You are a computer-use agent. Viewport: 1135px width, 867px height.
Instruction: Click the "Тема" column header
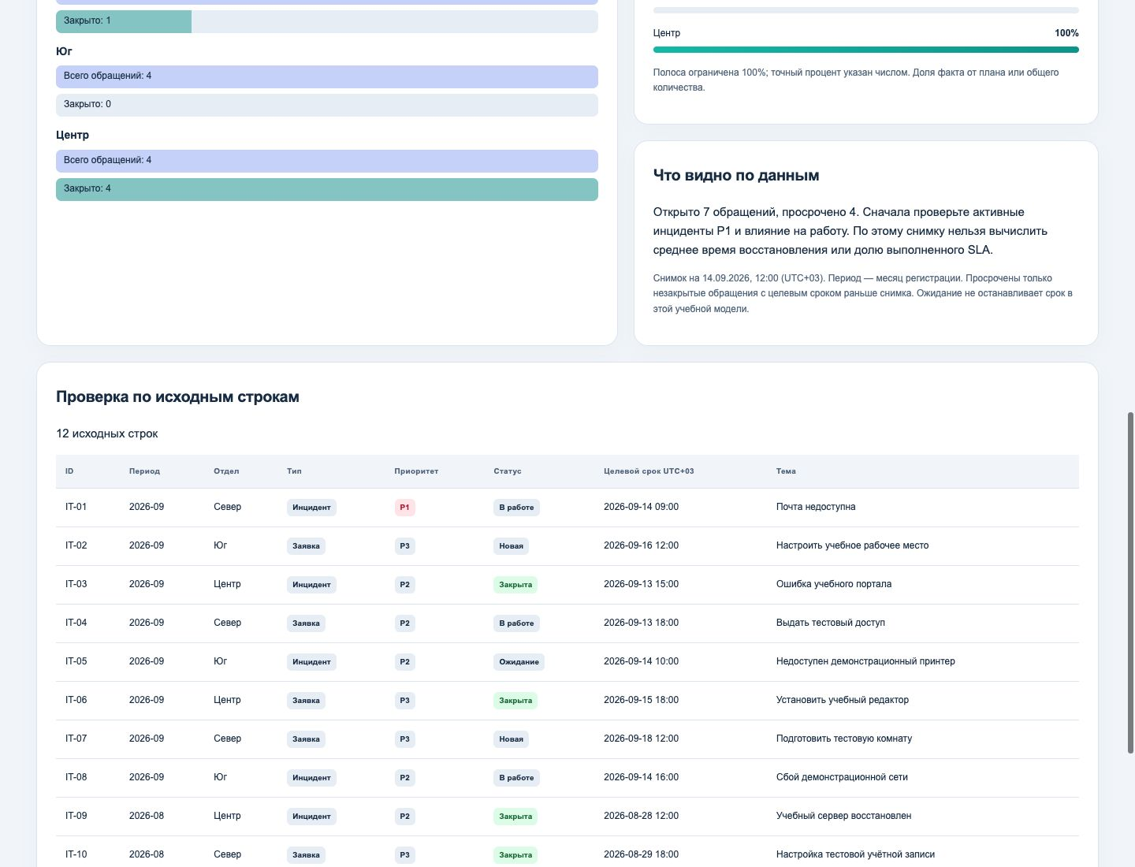click(x=786, y=471)
